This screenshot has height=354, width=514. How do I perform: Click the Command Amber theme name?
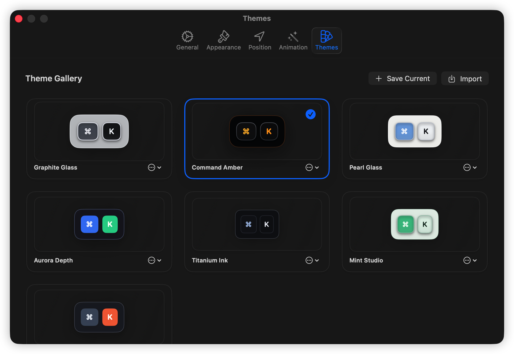tap(217, 167)
